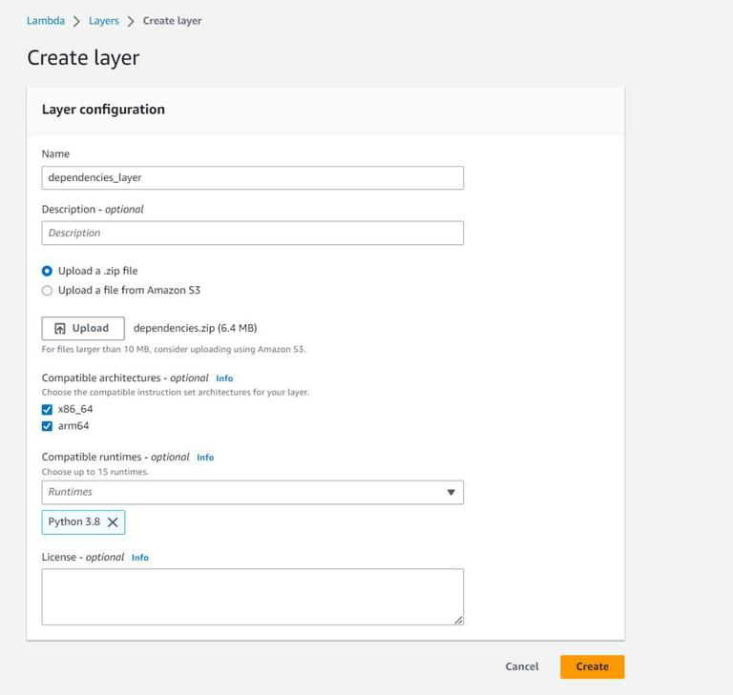This screenshot has width=733, height=695.
Task: Cancel the layer creation
Action: click(x=522, y=666)
